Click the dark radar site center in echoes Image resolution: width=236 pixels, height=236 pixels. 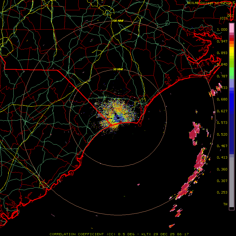pyautogui.click(x=118, y=118)
